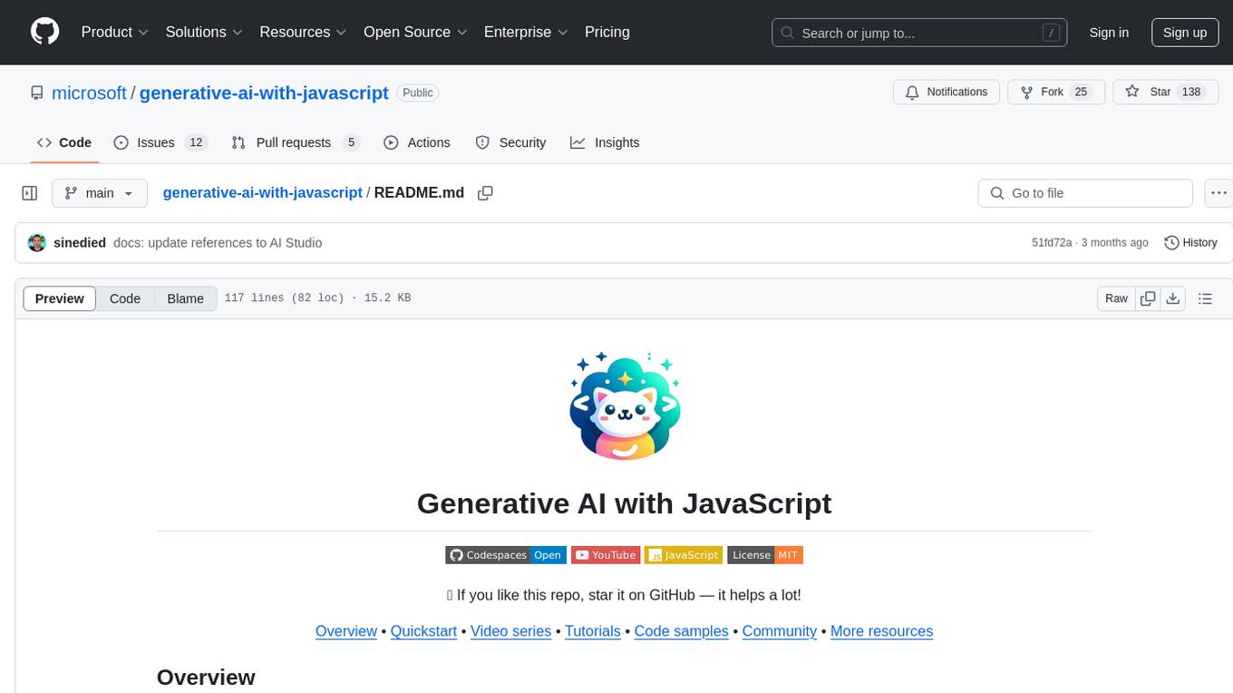Viewport: 1233px width, 693px height.
Task: Focus the Search or jump to field
Action: coord(919,33)
